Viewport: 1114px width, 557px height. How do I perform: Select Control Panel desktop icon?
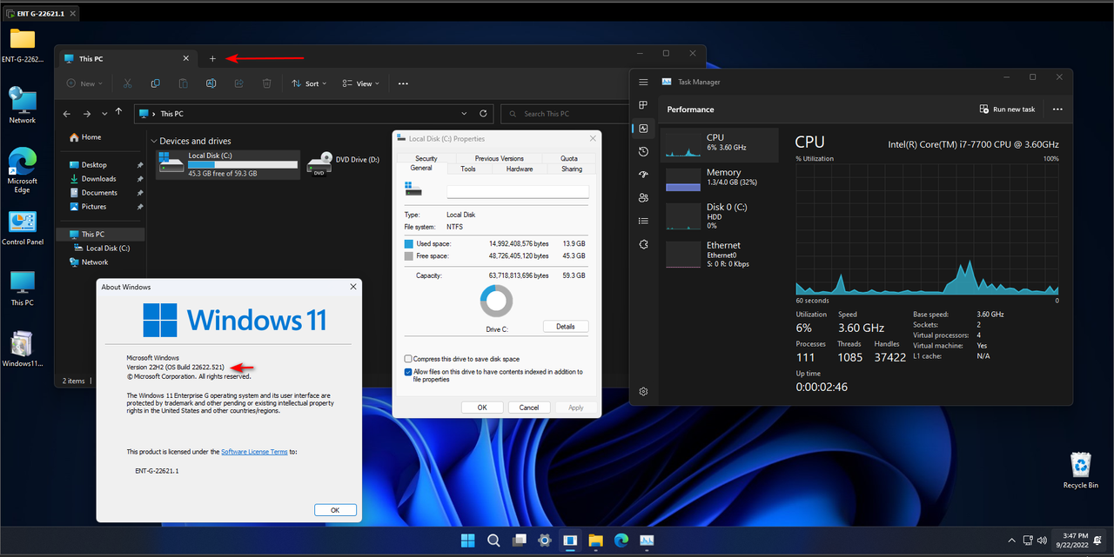click(x=23, y=229)
